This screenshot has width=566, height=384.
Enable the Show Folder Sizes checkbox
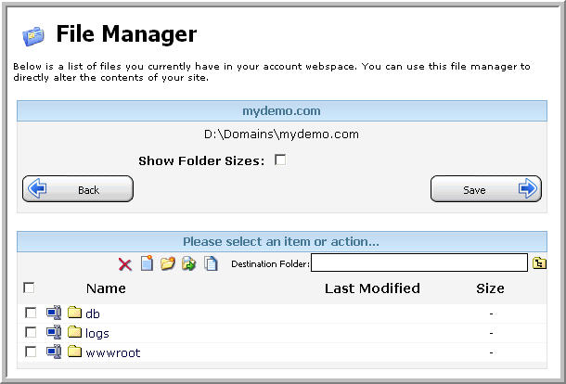[280, 160]
